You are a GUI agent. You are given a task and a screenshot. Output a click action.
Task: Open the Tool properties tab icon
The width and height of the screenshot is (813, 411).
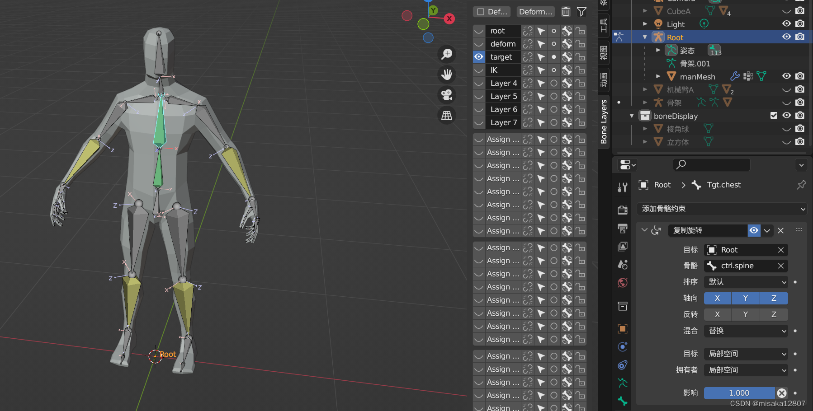[x=623, y=187]
